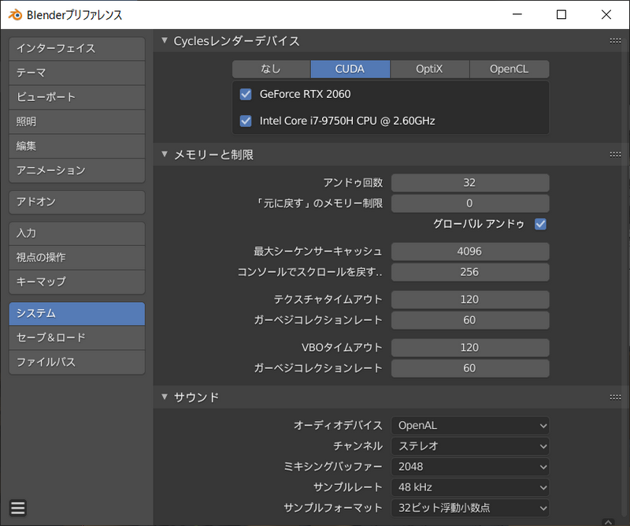Click the drag handle on the メモリーと制限 header

click(613, 155)
